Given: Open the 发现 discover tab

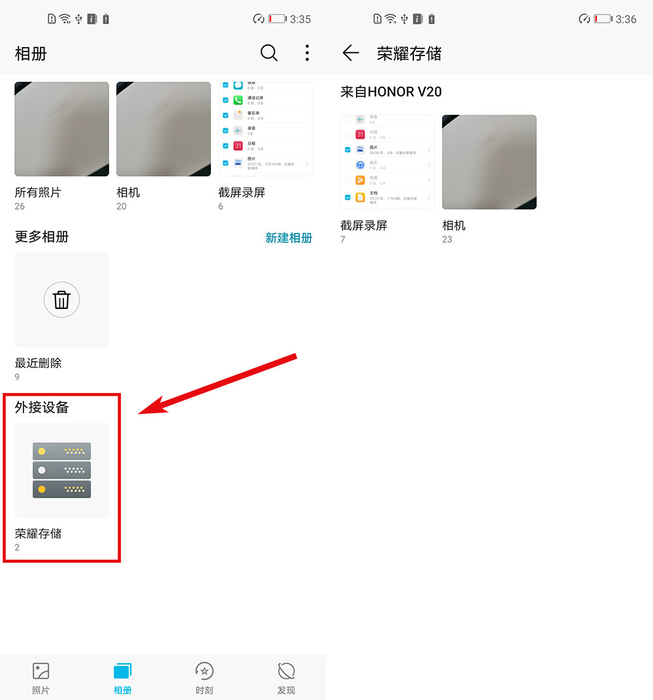Looking at the screenshot, I should [286, 678].
